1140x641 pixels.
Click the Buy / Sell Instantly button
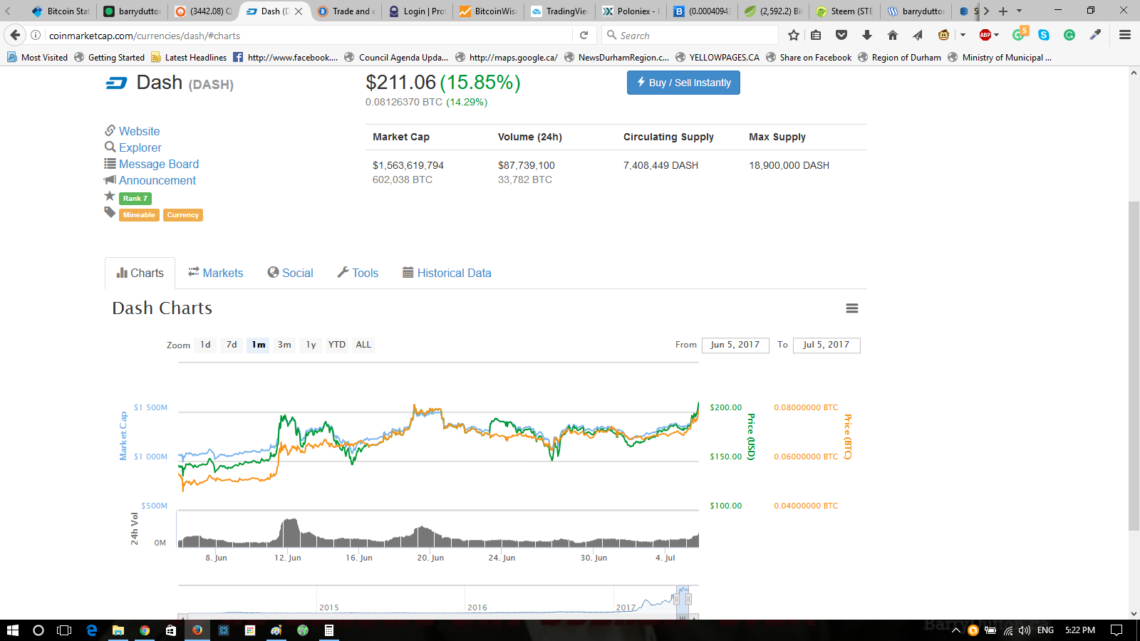[x=683, y=83]
